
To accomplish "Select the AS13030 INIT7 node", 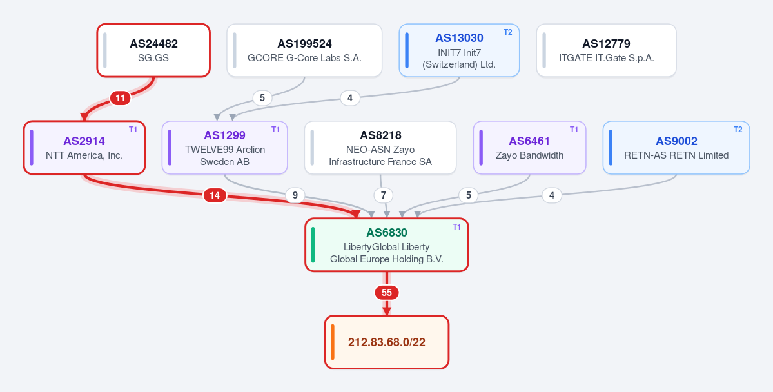I will [x=459, y=50].
